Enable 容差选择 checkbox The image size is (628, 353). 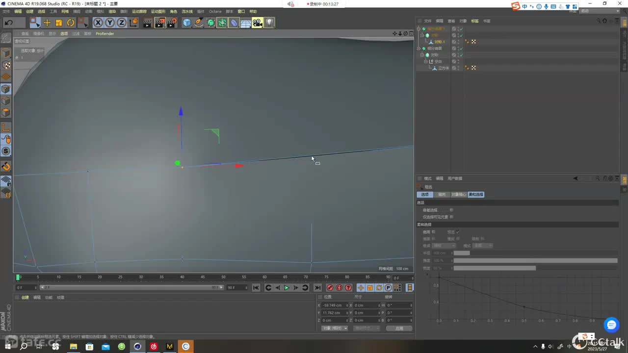451,210
